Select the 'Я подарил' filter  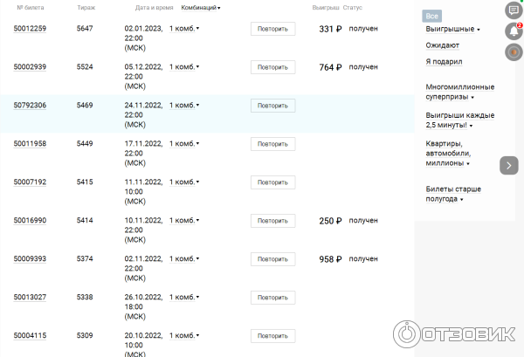pos(444,61)
